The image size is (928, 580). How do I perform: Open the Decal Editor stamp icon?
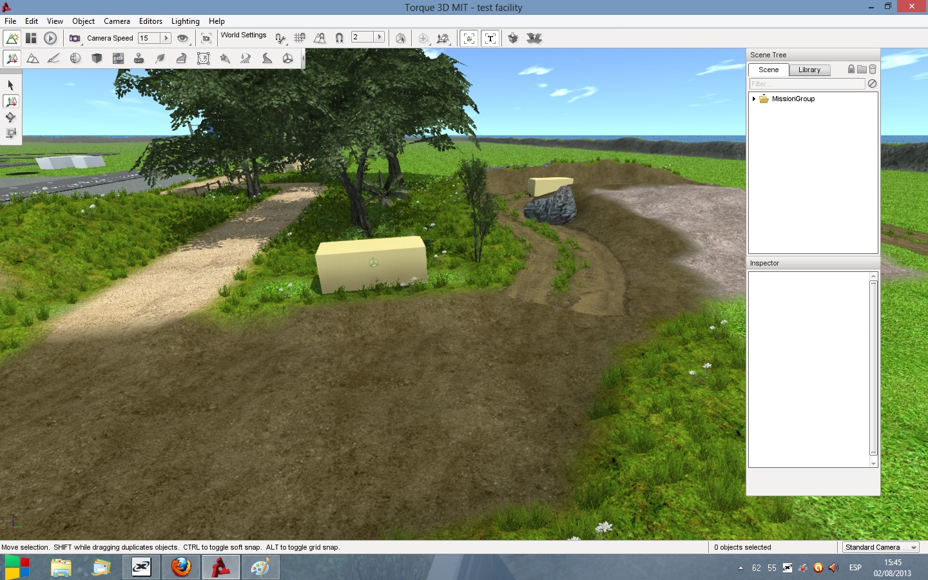pyautogui.click(x=139, y=59)
